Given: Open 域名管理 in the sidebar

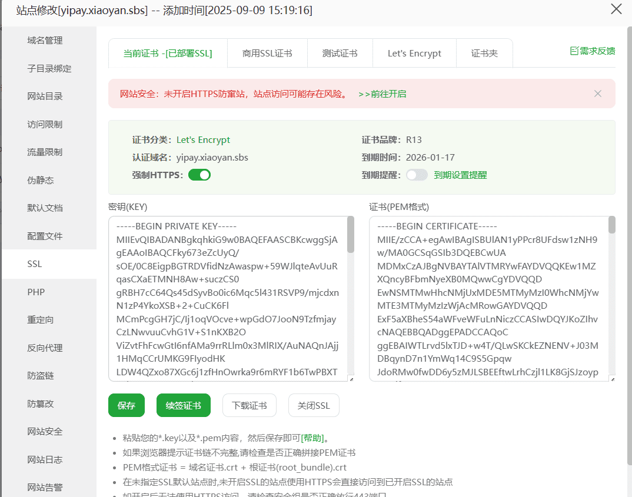Looking at the screenshot, I should [45, 41].
